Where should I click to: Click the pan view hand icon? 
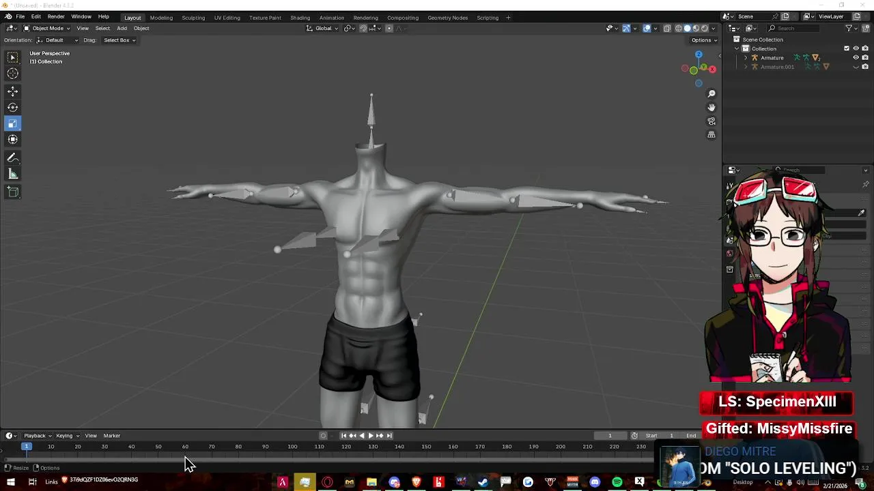[711, 108]
